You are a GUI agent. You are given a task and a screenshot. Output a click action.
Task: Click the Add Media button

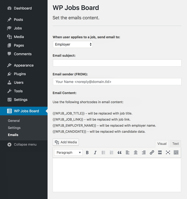(66, 142)
